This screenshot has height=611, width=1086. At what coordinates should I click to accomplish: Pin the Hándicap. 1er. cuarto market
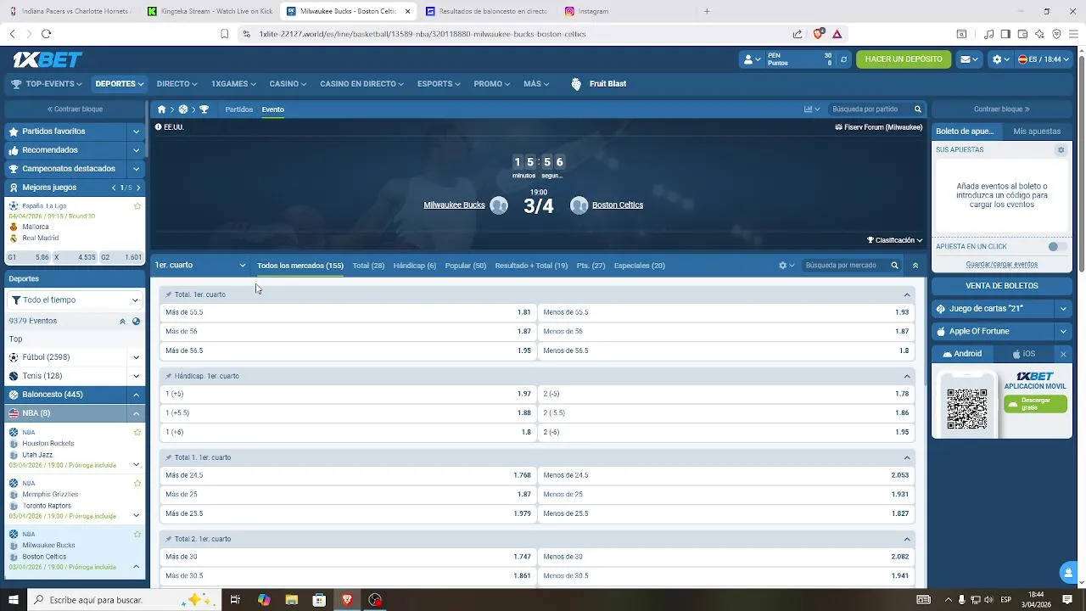coord(168,376)
